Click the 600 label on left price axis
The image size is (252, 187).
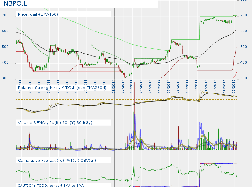click(5, 31)
